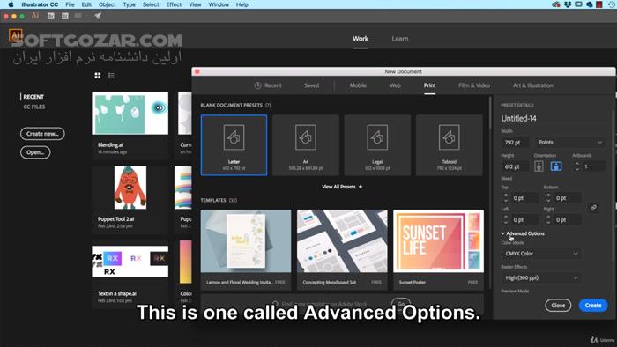Open the Effect menu

point(174,4)
